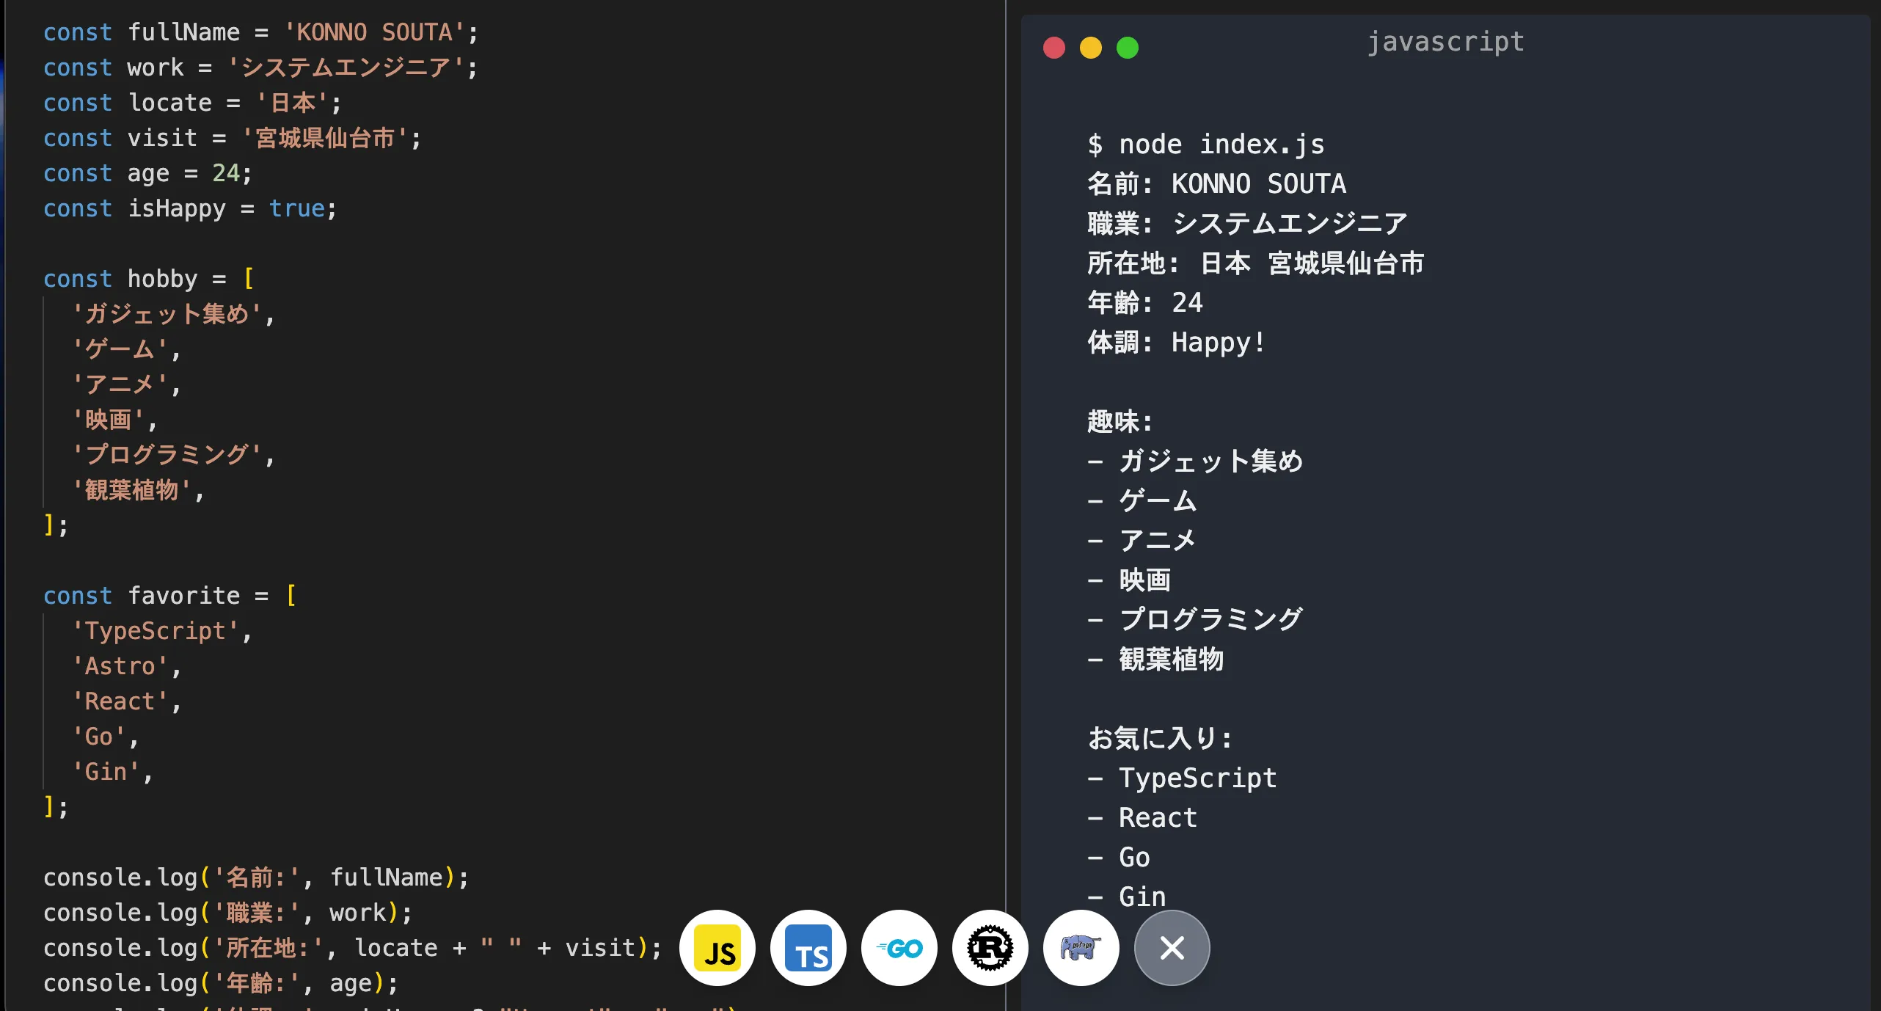Click the javascript title of terminal
Screen dimensions: 1881x1011
point(1445,42)
